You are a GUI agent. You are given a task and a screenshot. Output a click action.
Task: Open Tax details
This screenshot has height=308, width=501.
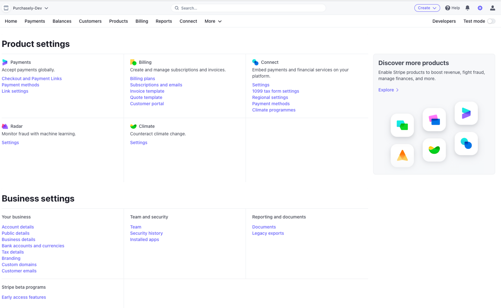coord(13,252)
